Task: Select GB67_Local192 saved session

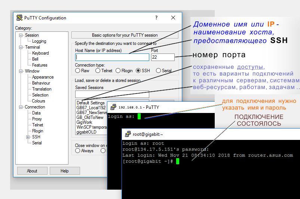Action: pyautogui.click(x=91, y=108)
